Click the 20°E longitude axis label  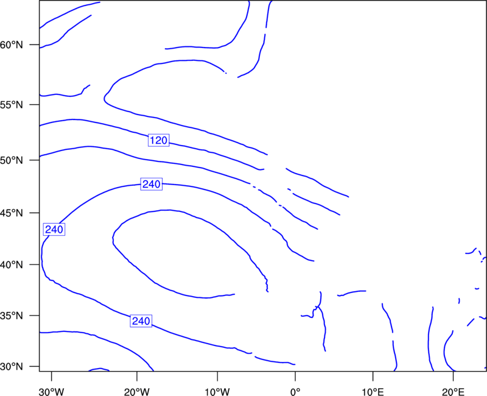click(x=453, y=392)
